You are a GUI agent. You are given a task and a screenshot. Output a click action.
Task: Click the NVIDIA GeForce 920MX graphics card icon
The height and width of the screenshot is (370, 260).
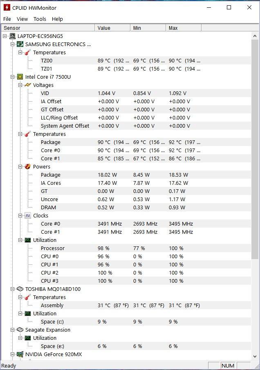coord(20,354)
